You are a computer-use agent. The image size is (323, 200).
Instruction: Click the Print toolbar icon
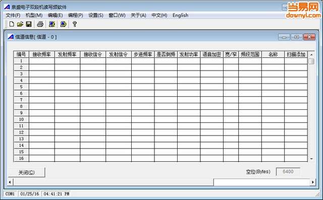[x=40, y=24]
